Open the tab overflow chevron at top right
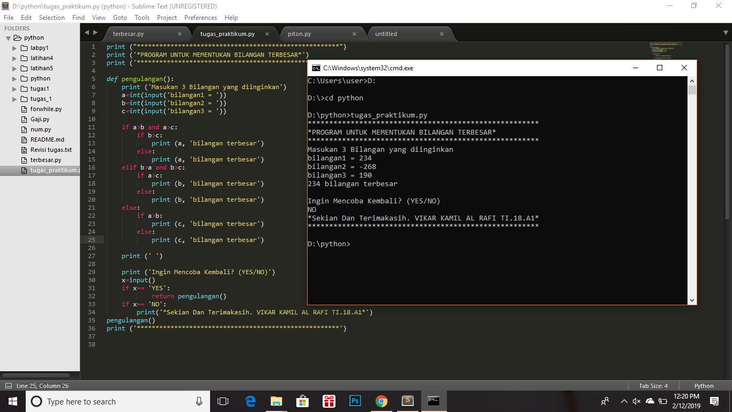The width and height of the screenshot is (732, 412). tap(724, 33)
